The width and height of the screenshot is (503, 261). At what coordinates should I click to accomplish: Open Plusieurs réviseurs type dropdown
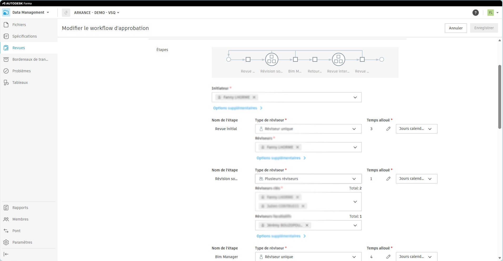[308, 179]
